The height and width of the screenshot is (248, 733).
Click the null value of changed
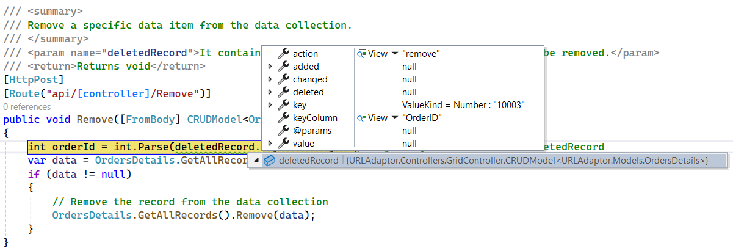click(410, 79)
